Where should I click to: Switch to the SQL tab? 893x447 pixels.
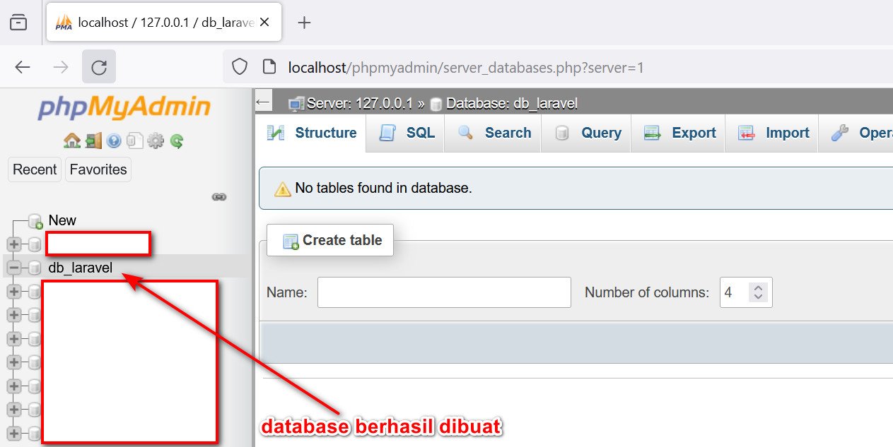[x=407, y=133]
